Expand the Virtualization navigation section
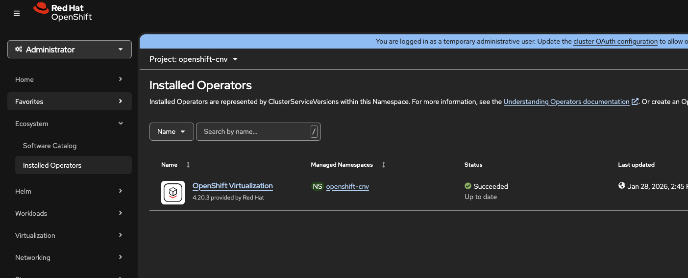 70,235
